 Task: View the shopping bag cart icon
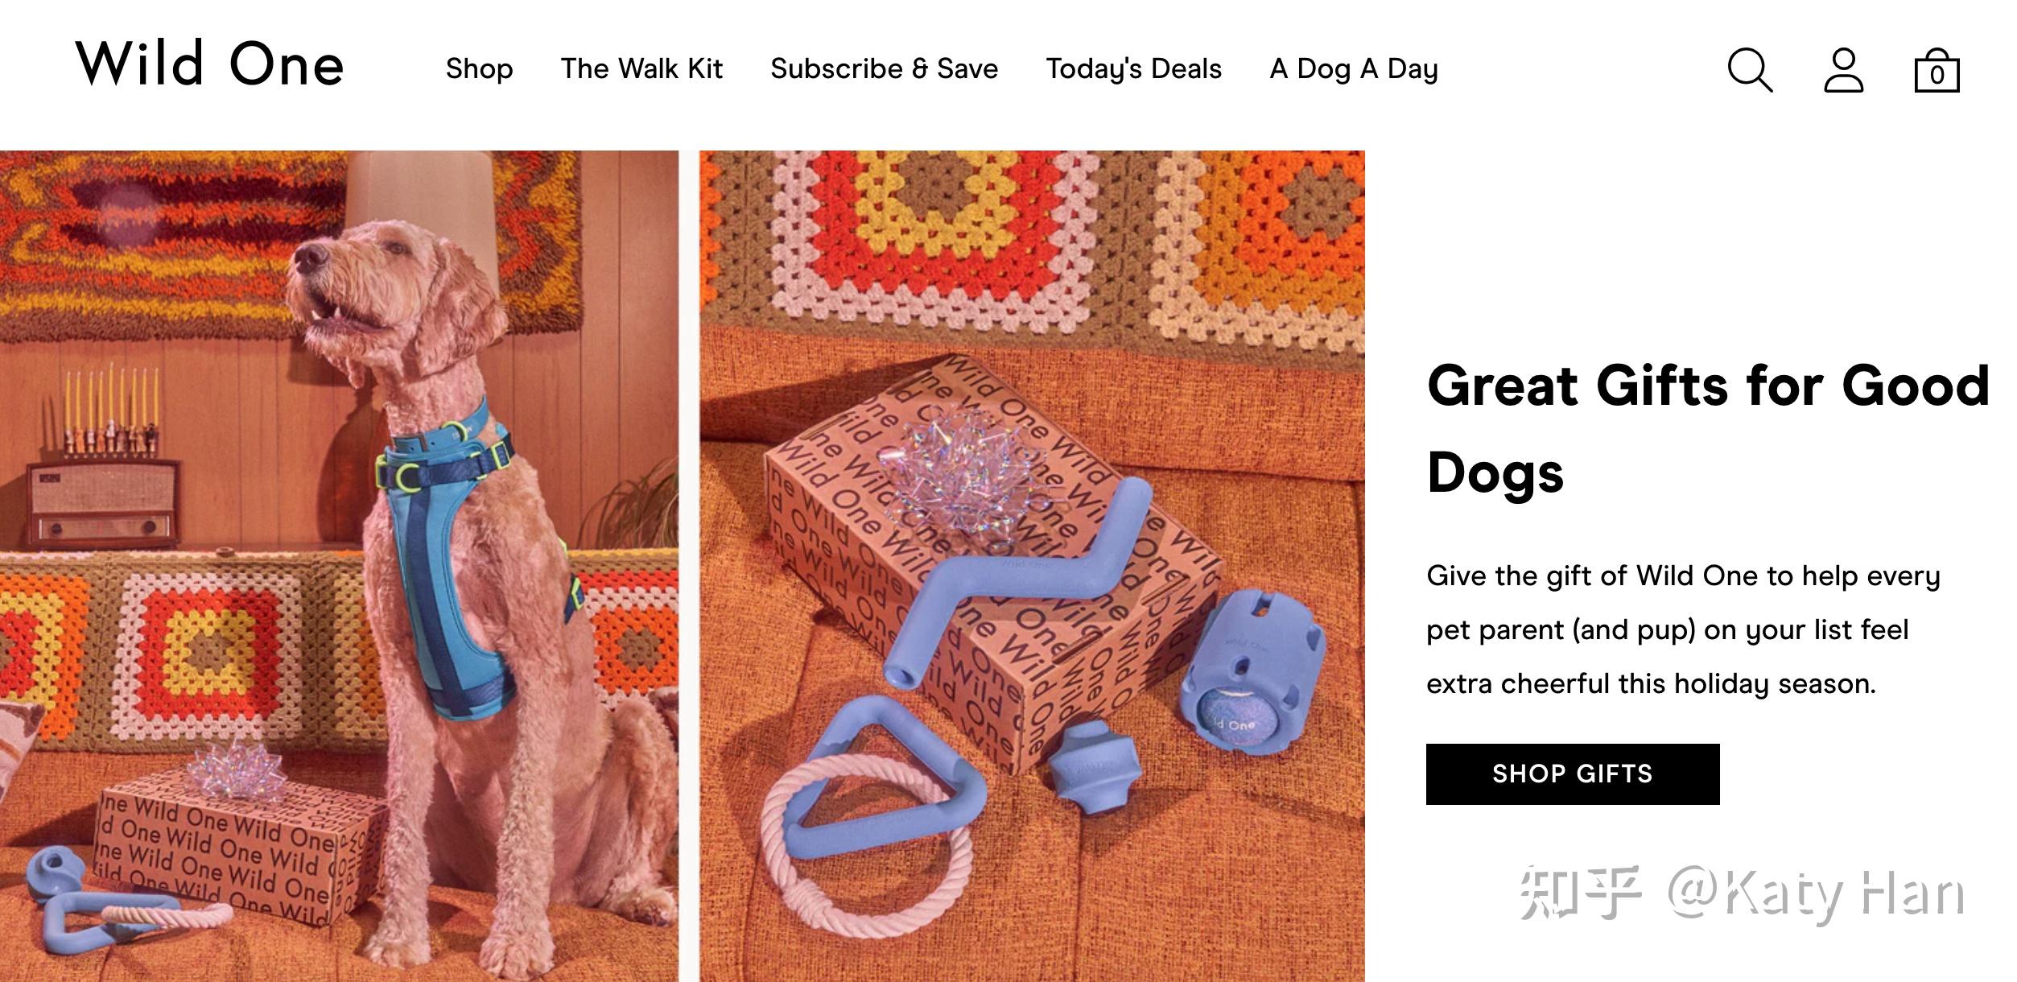(1937, 71)
